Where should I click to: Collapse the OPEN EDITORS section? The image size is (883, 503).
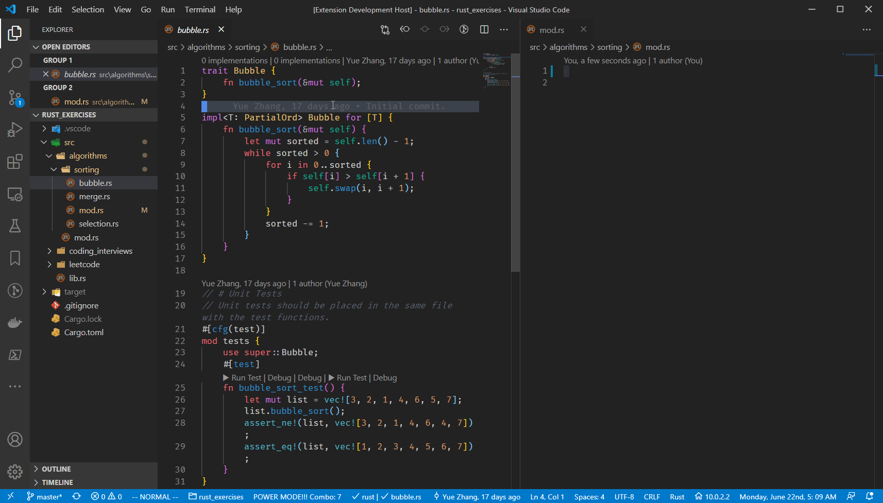(94, 47)
